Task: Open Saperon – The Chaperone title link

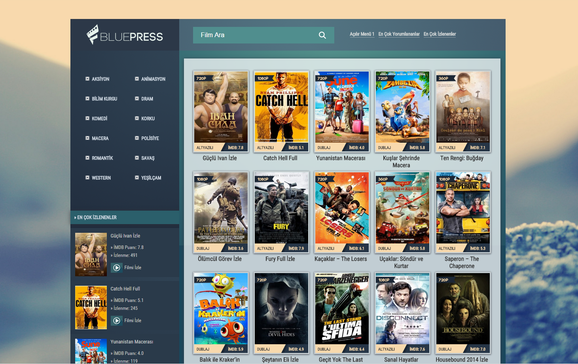Action: pos(462,262)
